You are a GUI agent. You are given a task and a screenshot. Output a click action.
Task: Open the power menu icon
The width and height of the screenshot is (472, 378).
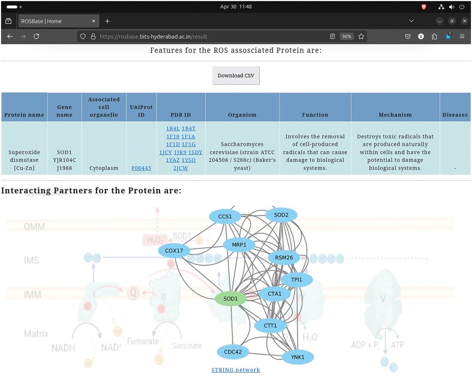462,7
